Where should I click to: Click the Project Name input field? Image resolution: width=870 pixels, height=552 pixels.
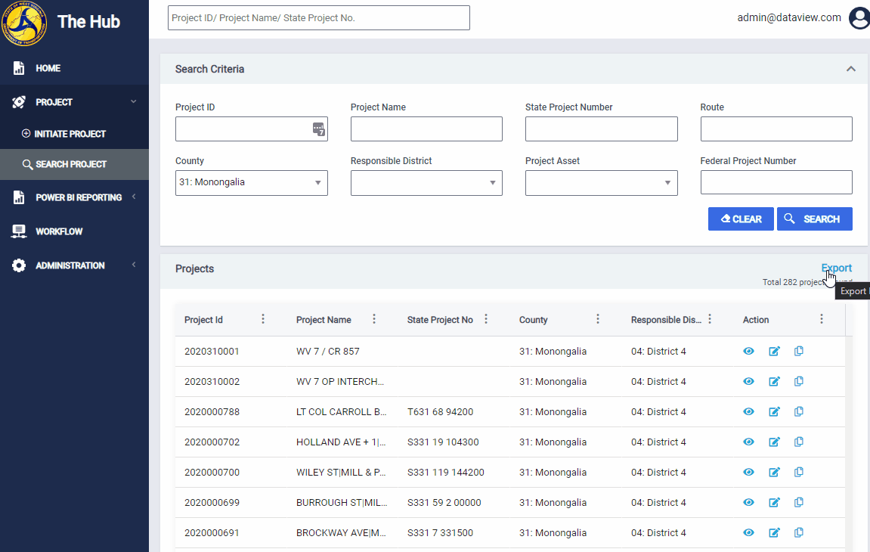(426, 129)
